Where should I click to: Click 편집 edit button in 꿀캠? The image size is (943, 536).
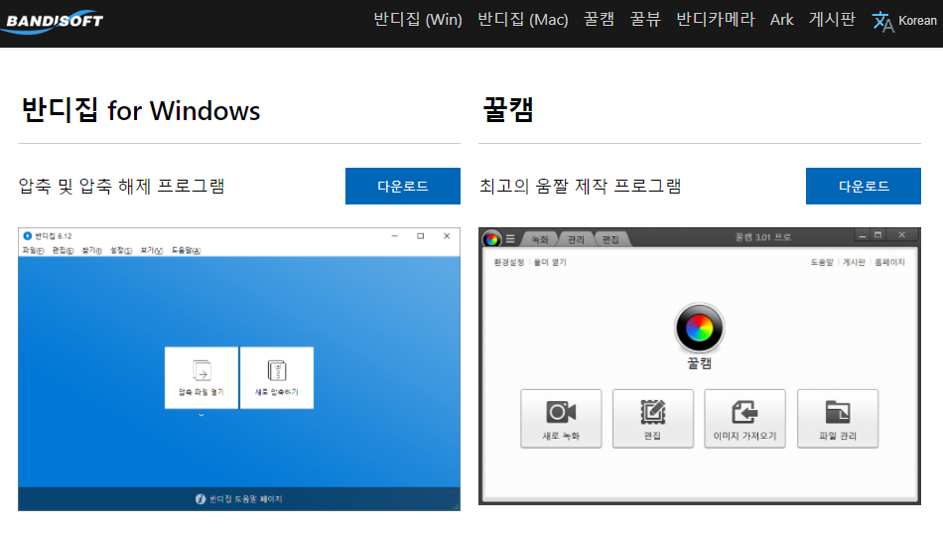point(653,419)
